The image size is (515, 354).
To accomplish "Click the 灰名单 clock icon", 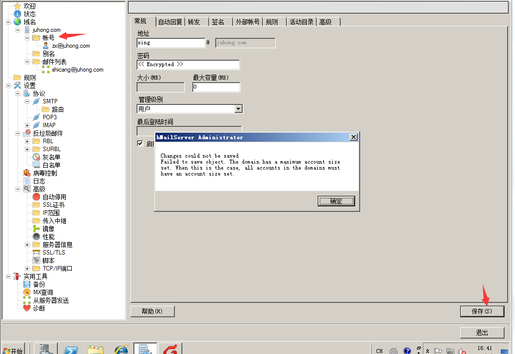I will pyautogui.click(x=36, y=157).
